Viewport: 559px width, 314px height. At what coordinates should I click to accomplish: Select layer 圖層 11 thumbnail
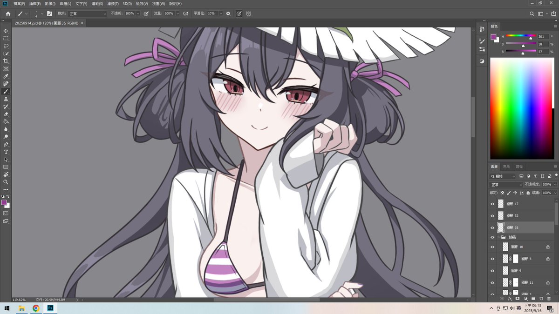point(505,282)
